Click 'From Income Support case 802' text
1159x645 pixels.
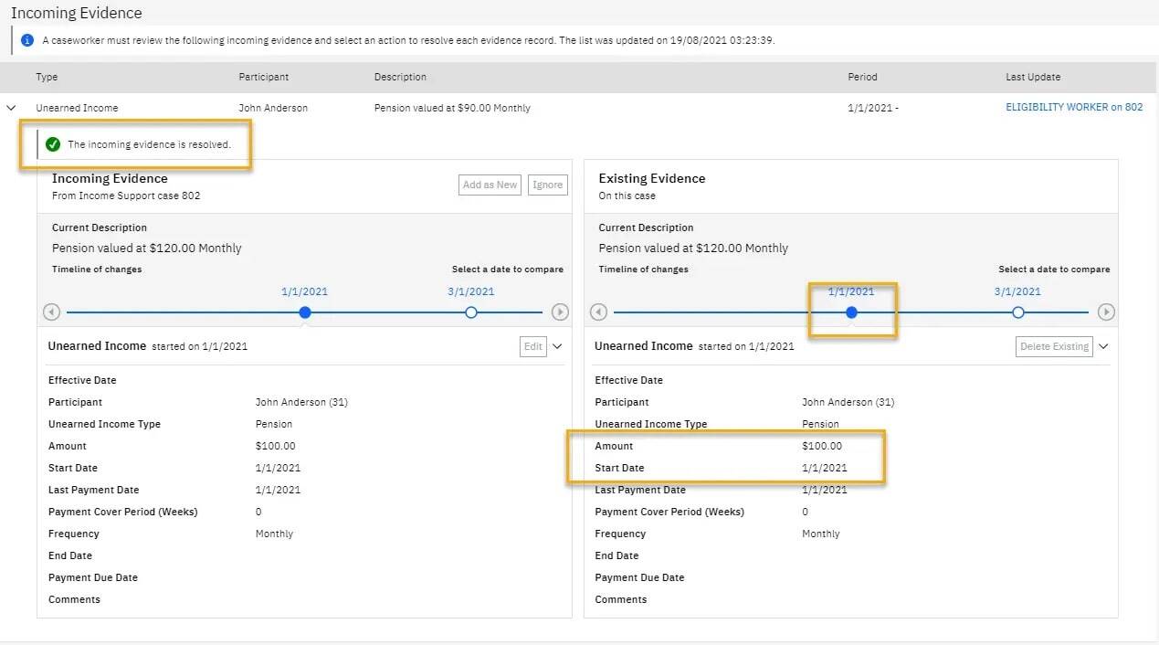click(126, 196)
